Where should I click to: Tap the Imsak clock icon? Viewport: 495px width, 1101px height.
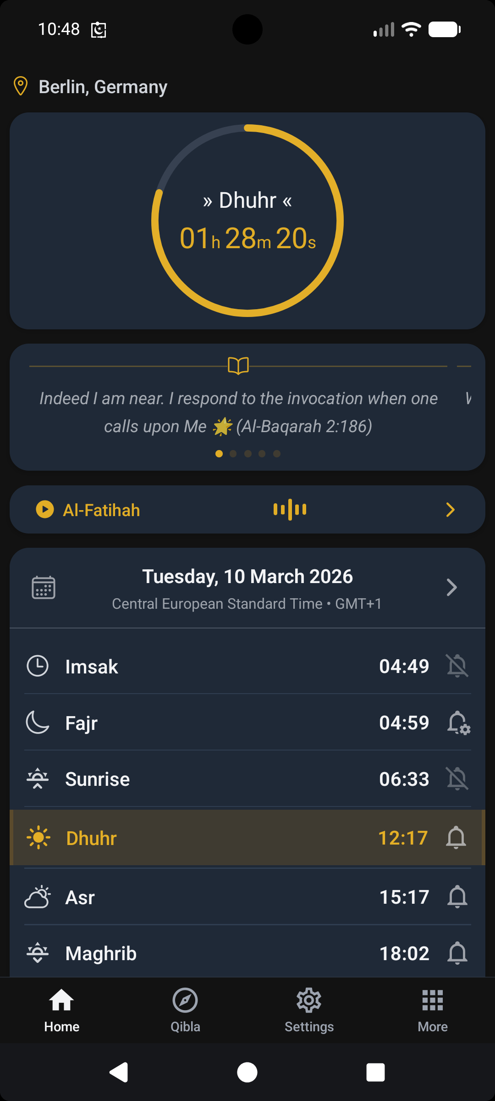pyautogui.click(x=38, y=666)
